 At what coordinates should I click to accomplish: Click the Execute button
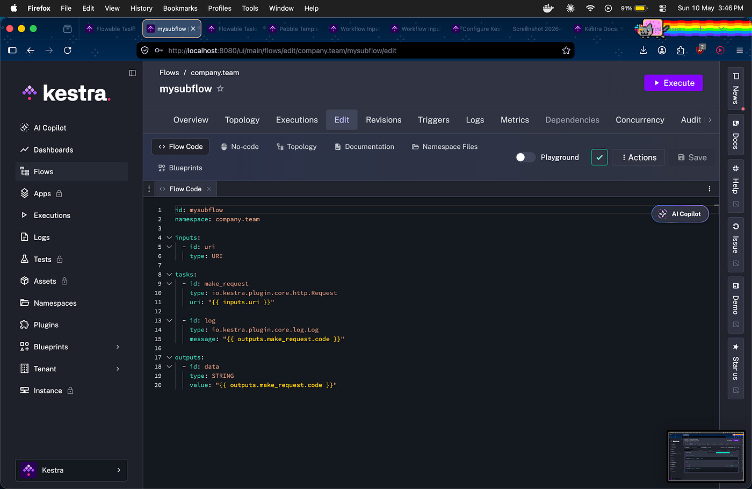pos(674,83)
